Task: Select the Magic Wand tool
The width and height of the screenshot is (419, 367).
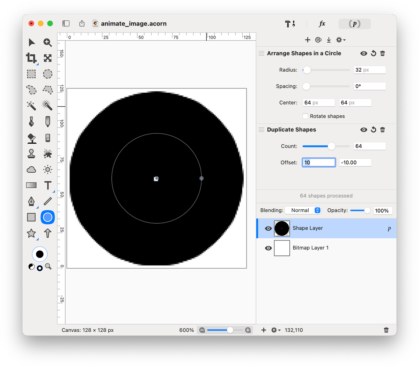Action: pyautogui.click(x=31, y=105)
